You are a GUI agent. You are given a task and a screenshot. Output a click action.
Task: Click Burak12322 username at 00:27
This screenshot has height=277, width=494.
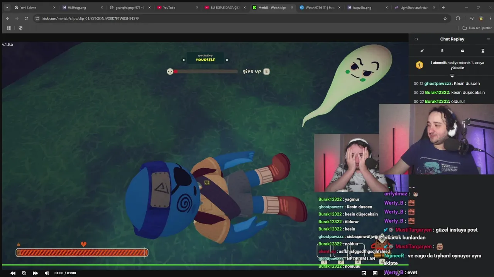437,102
